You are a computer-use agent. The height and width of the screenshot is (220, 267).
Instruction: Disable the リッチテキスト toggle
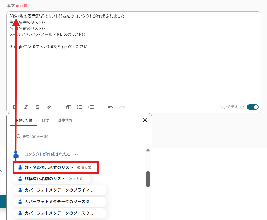[253, 107]
